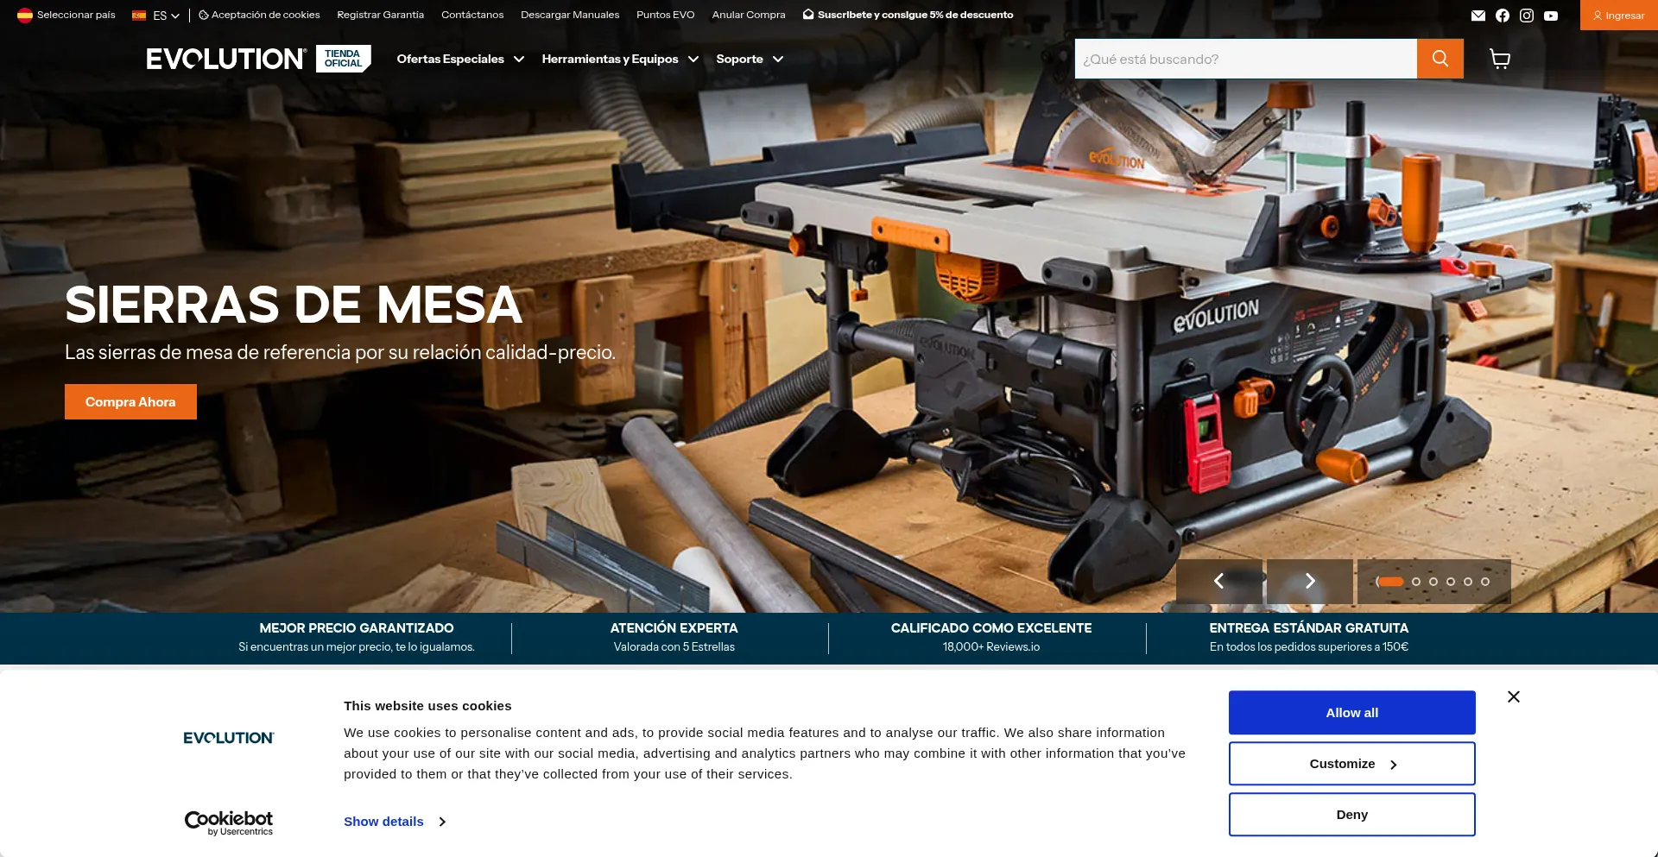Expand Ofertas Especiales menu
1658x857 pixels.
click(x=460, y=59)
